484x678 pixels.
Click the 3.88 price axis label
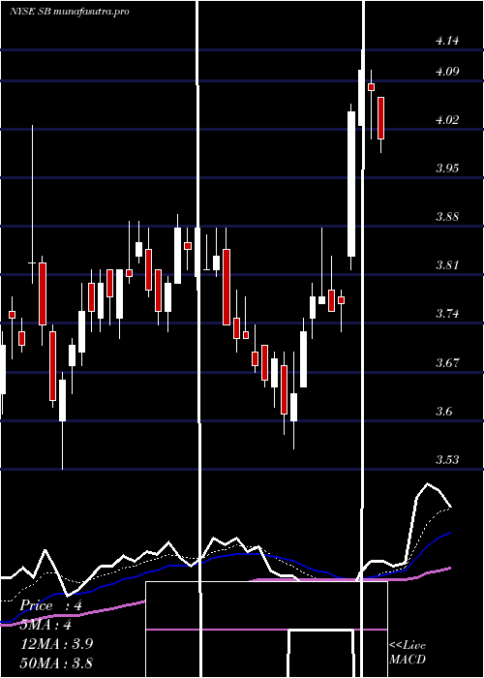[447, 217]
